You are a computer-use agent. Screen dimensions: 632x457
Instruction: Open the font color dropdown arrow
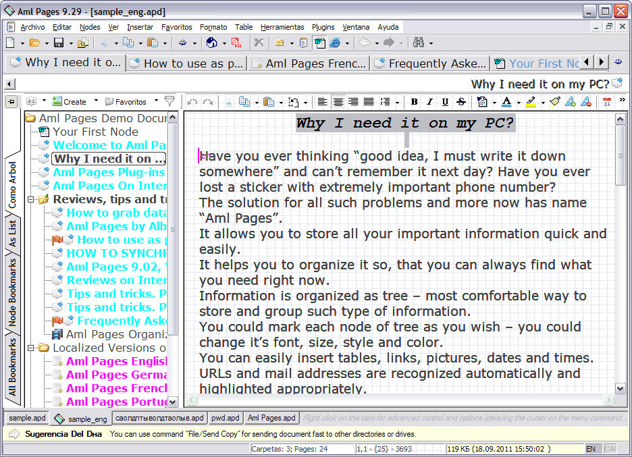(x=519, y=103)
